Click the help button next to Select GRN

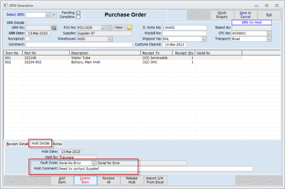coord(54,15)
